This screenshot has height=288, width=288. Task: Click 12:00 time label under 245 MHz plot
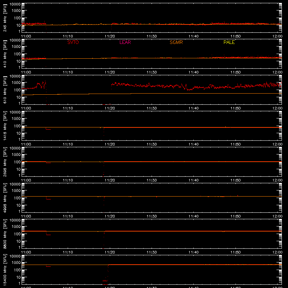pyautogui.click(x=277, y=36)
